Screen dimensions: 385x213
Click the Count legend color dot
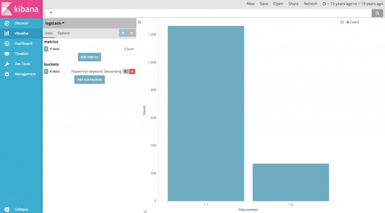pos(348,22)
